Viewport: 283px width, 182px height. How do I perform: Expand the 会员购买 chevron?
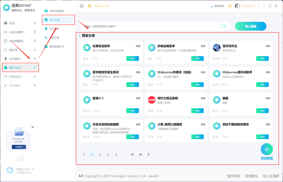(35, 59)
